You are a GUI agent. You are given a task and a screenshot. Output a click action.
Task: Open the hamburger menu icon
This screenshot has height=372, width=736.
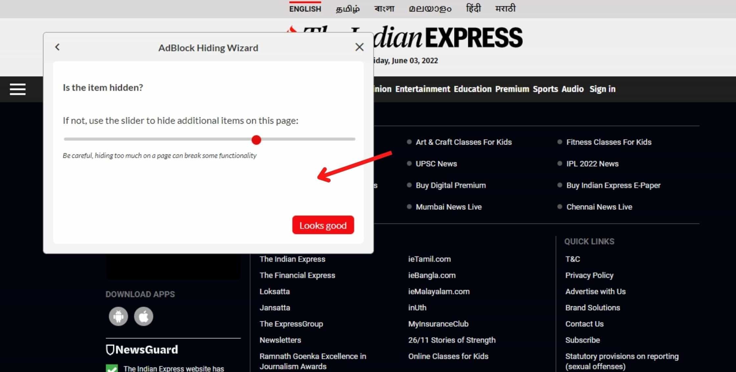click(x=18, y=89)
